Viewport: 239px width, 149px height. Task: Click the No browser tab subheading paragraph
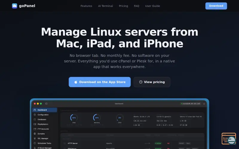click(x=119, y=61)
